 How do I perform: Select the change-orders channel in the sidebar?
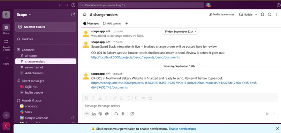(x=46, y=61)
